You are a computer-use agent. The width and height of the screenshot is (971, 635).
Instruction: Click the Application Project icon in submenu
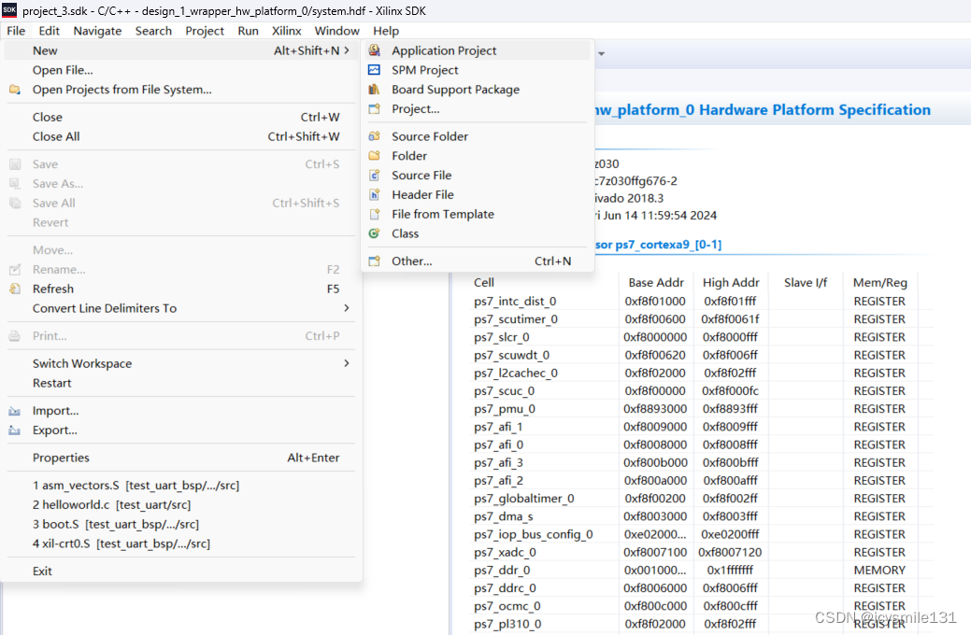(374, 50)
